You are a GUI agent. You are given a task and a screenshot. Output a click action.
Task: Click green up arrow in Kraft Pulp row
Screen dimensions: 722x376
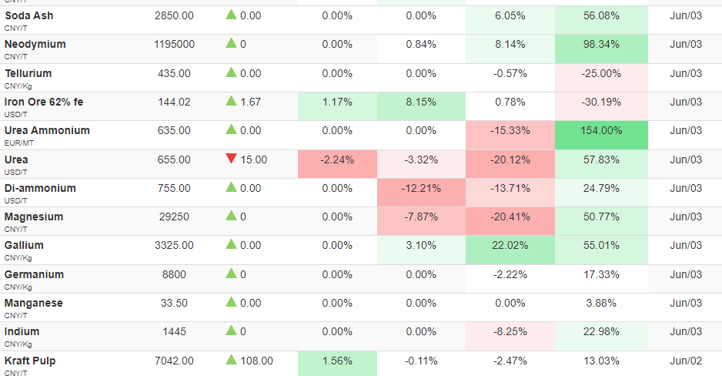click(x=231, y=360)
